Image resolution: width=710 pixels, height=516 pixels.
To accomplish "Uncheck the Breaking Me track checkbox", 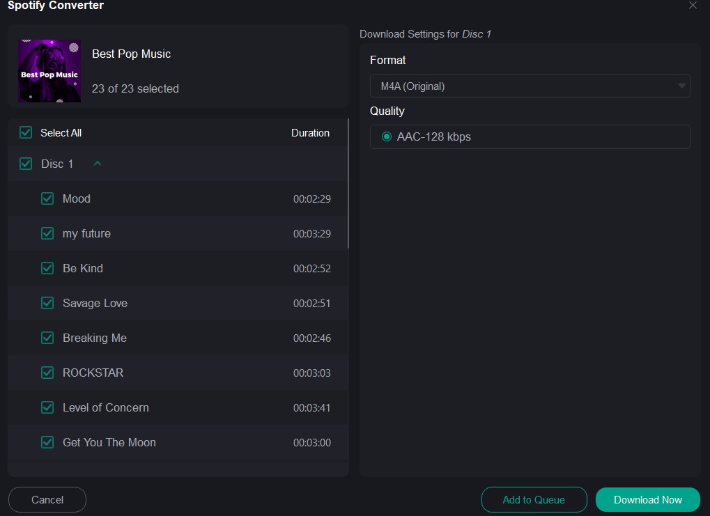I will [47, 338].
